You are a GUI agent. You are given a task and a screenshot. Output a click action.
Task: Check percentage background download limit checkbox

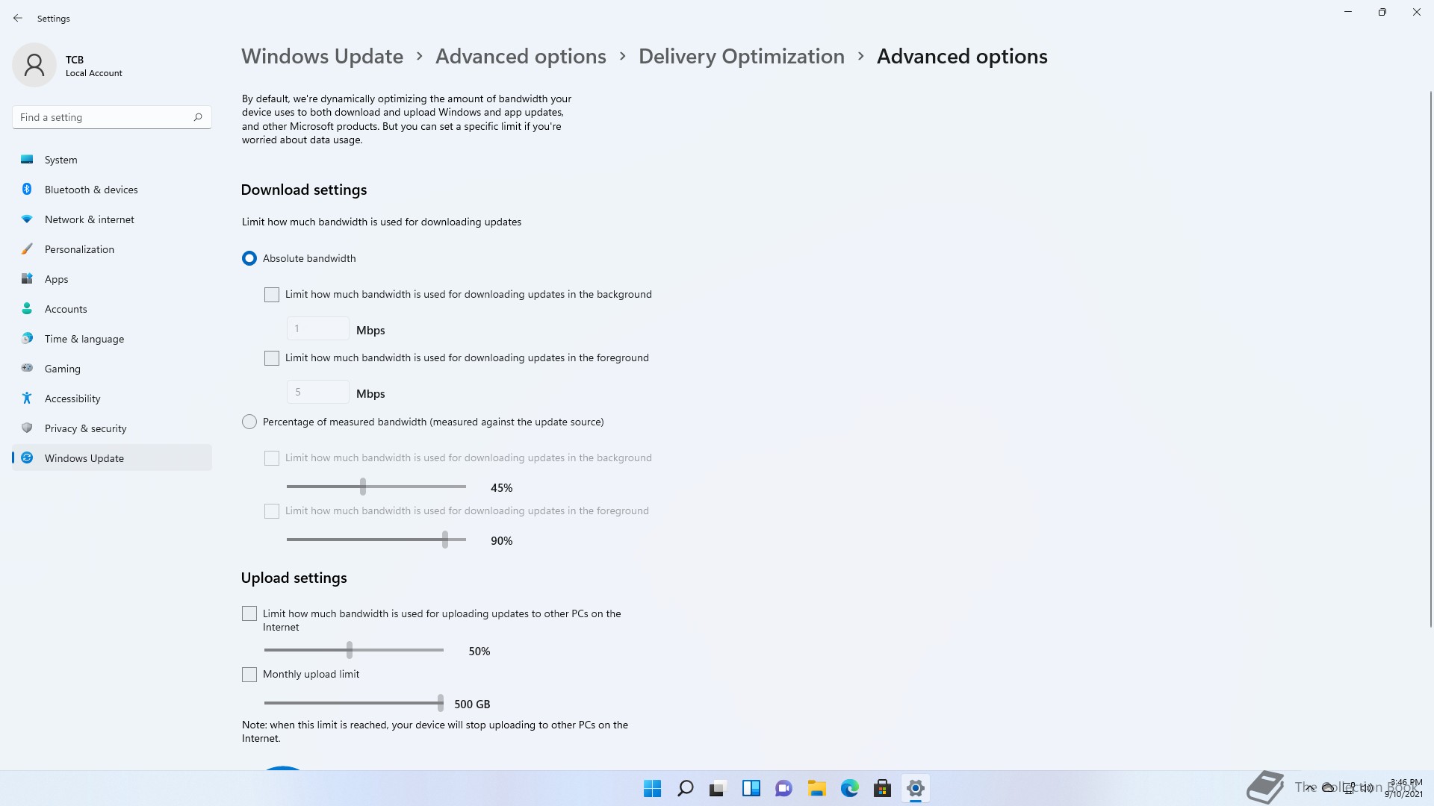272,458
